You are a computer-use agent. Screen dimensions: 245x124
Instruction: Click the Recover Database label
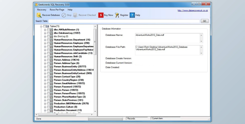coord(51,15)
